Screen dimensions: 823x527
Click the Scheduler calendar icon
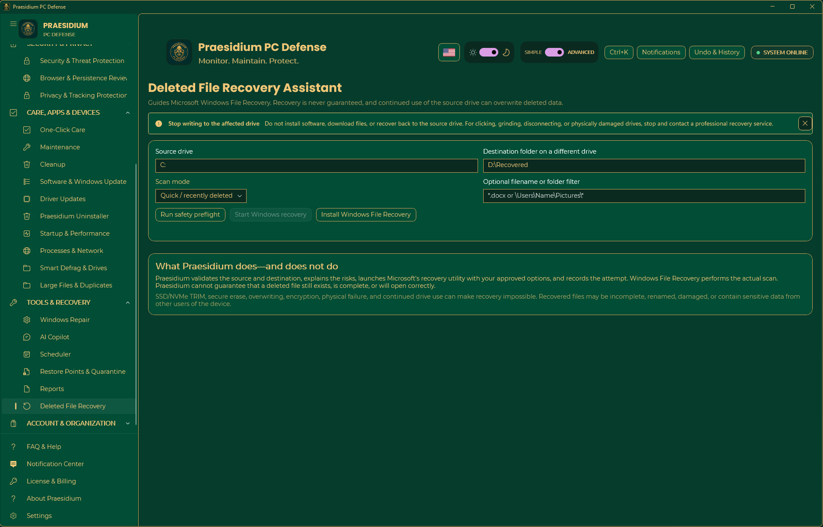click(x=27, y=354)
